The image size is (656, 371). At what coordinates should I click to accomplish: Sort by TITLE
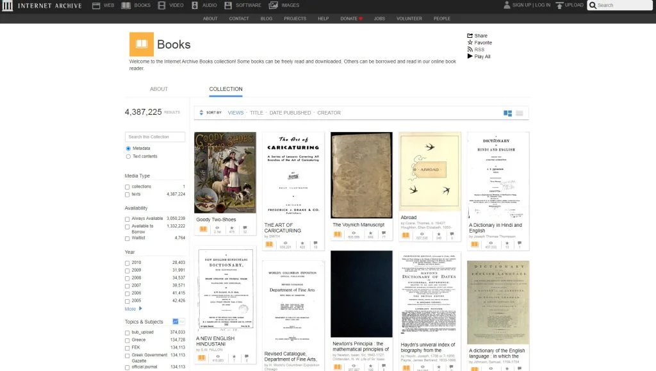point(256,113)
